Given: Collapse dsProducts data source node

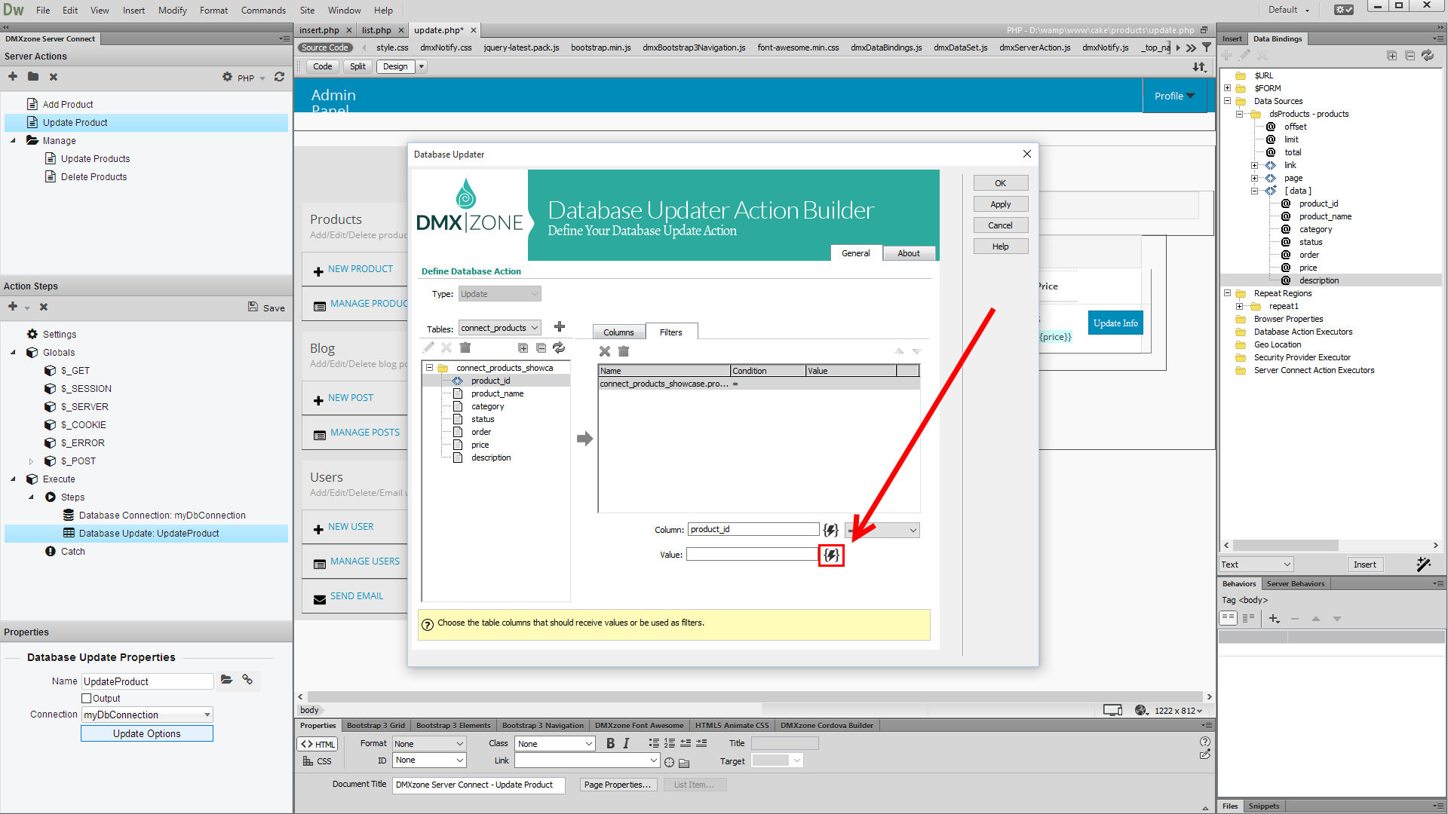Looking at the screenshot, I should [x=1239, y=115].
